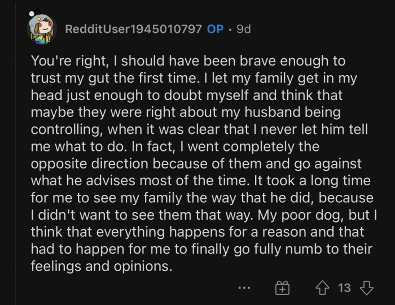Downvote this comment

[367, 288]
